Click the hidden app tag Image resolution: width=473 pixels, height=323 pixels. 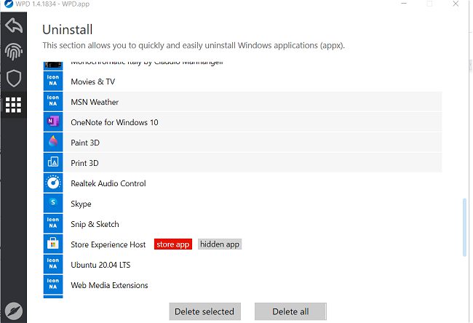point(220,244)
